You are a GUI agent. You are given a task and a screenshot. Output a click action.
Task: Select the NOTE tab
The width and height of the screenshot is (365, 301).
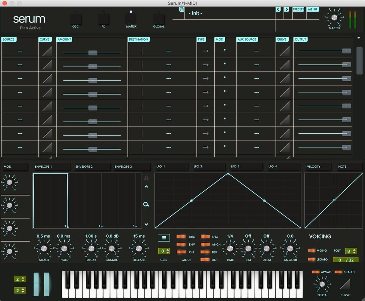coord(350,167)
